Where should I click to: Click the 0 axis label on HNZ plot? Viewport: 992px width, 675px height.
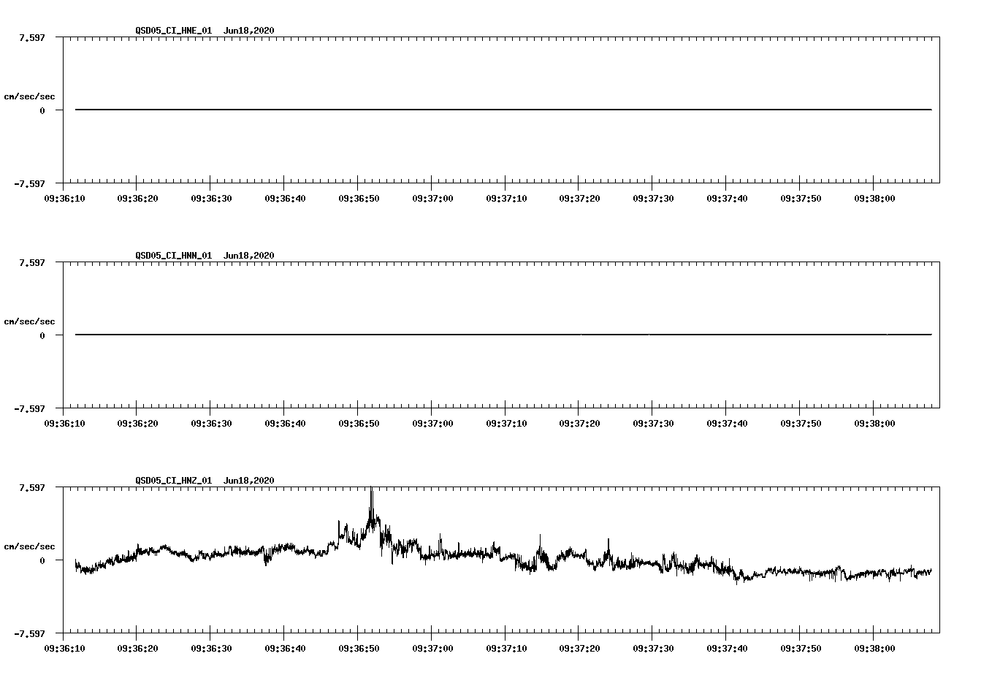click(42, 560)
